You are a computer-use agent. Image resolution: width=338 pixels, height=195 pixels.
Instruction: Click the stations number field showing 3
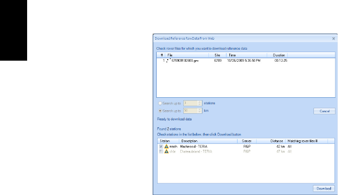click(190, 103)
